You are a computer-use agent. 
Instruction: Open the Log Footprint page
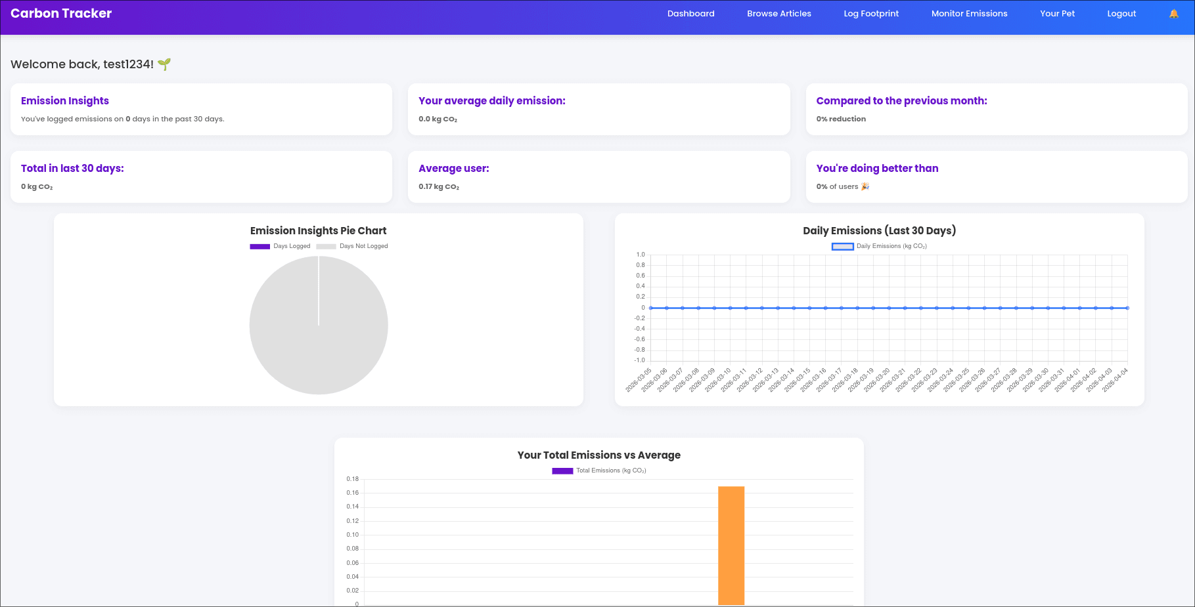[870, 13]
